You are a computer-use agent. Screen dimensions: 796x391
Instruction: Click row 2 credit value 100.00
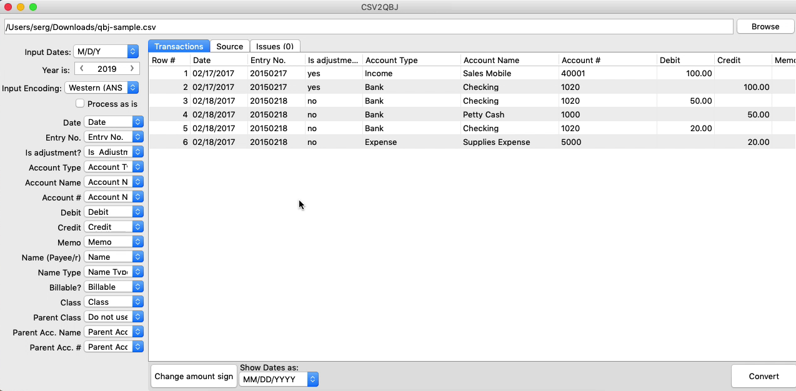743,87
